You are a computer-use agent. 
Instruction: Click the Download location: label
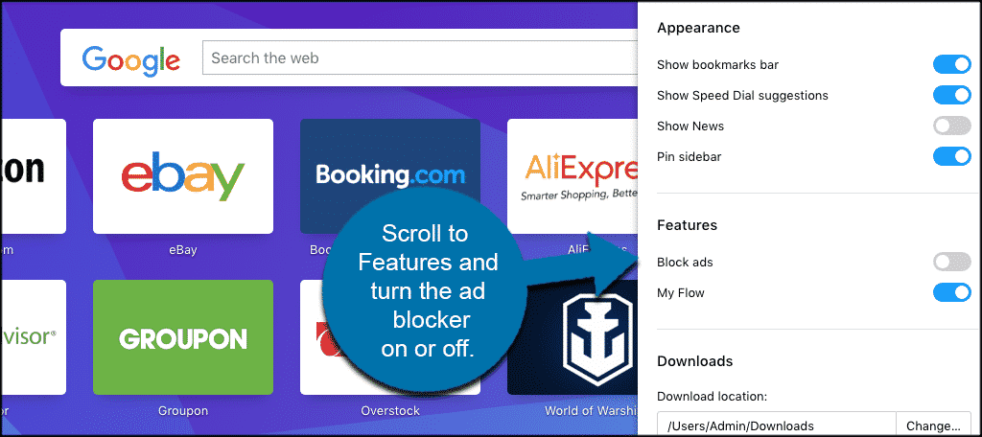click(713, 397)
